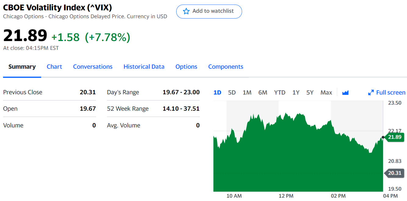
Task: Click the black dot at the chart line end
Action: 383,137
